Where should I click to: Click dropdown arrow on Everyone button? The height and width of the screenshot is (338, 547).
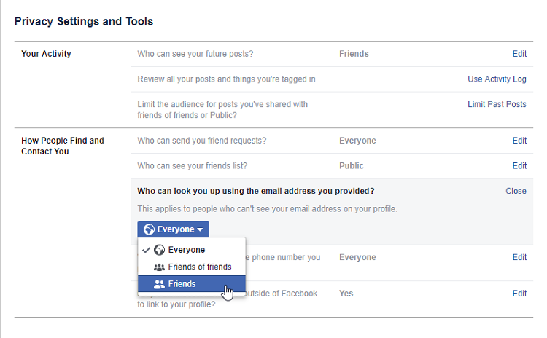tap(200, 229)
